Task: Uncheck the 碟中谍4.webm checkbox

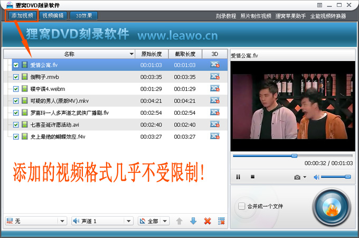Action: [x=16, y=89]
